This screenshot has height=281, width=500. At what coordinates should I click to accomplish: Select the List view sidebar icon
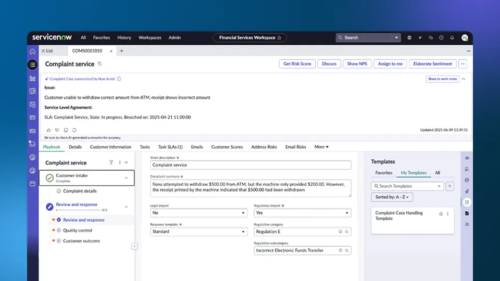(32, 65)
